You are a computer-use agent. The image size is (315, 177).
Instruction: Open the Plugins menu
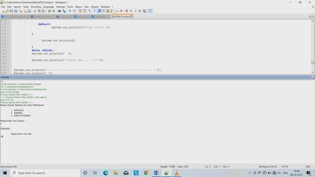(94, 7)
